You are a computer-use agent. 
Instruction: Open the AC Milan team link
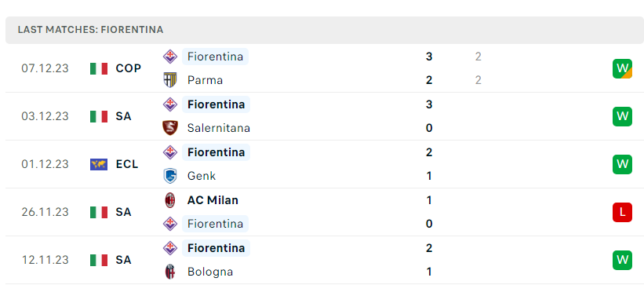[213, 200]
